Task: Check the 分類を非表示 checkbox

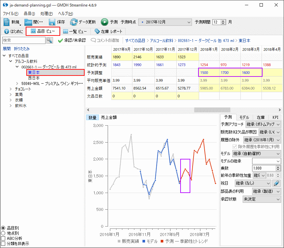Action: coord(3,243)
